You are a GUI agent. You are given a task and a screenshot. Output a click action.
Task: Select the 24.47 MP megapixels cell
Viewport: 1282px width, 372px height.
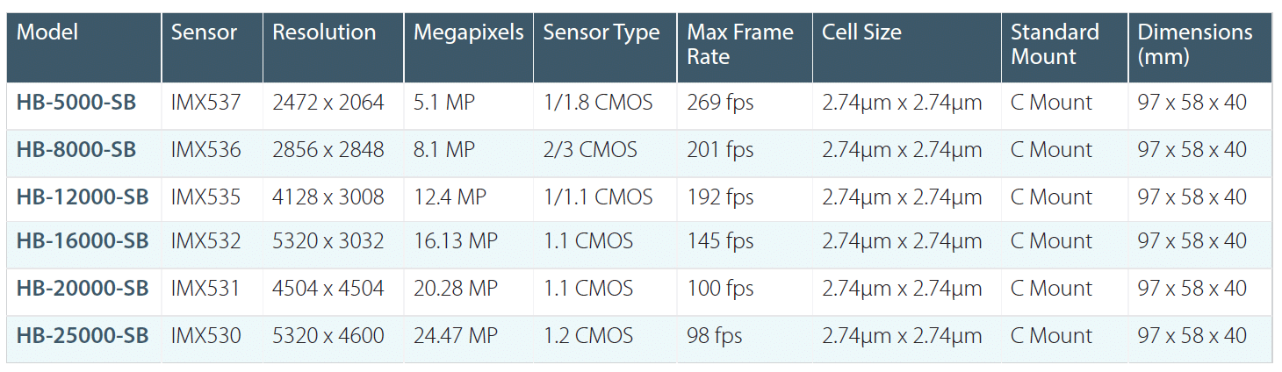coord(455,336)
